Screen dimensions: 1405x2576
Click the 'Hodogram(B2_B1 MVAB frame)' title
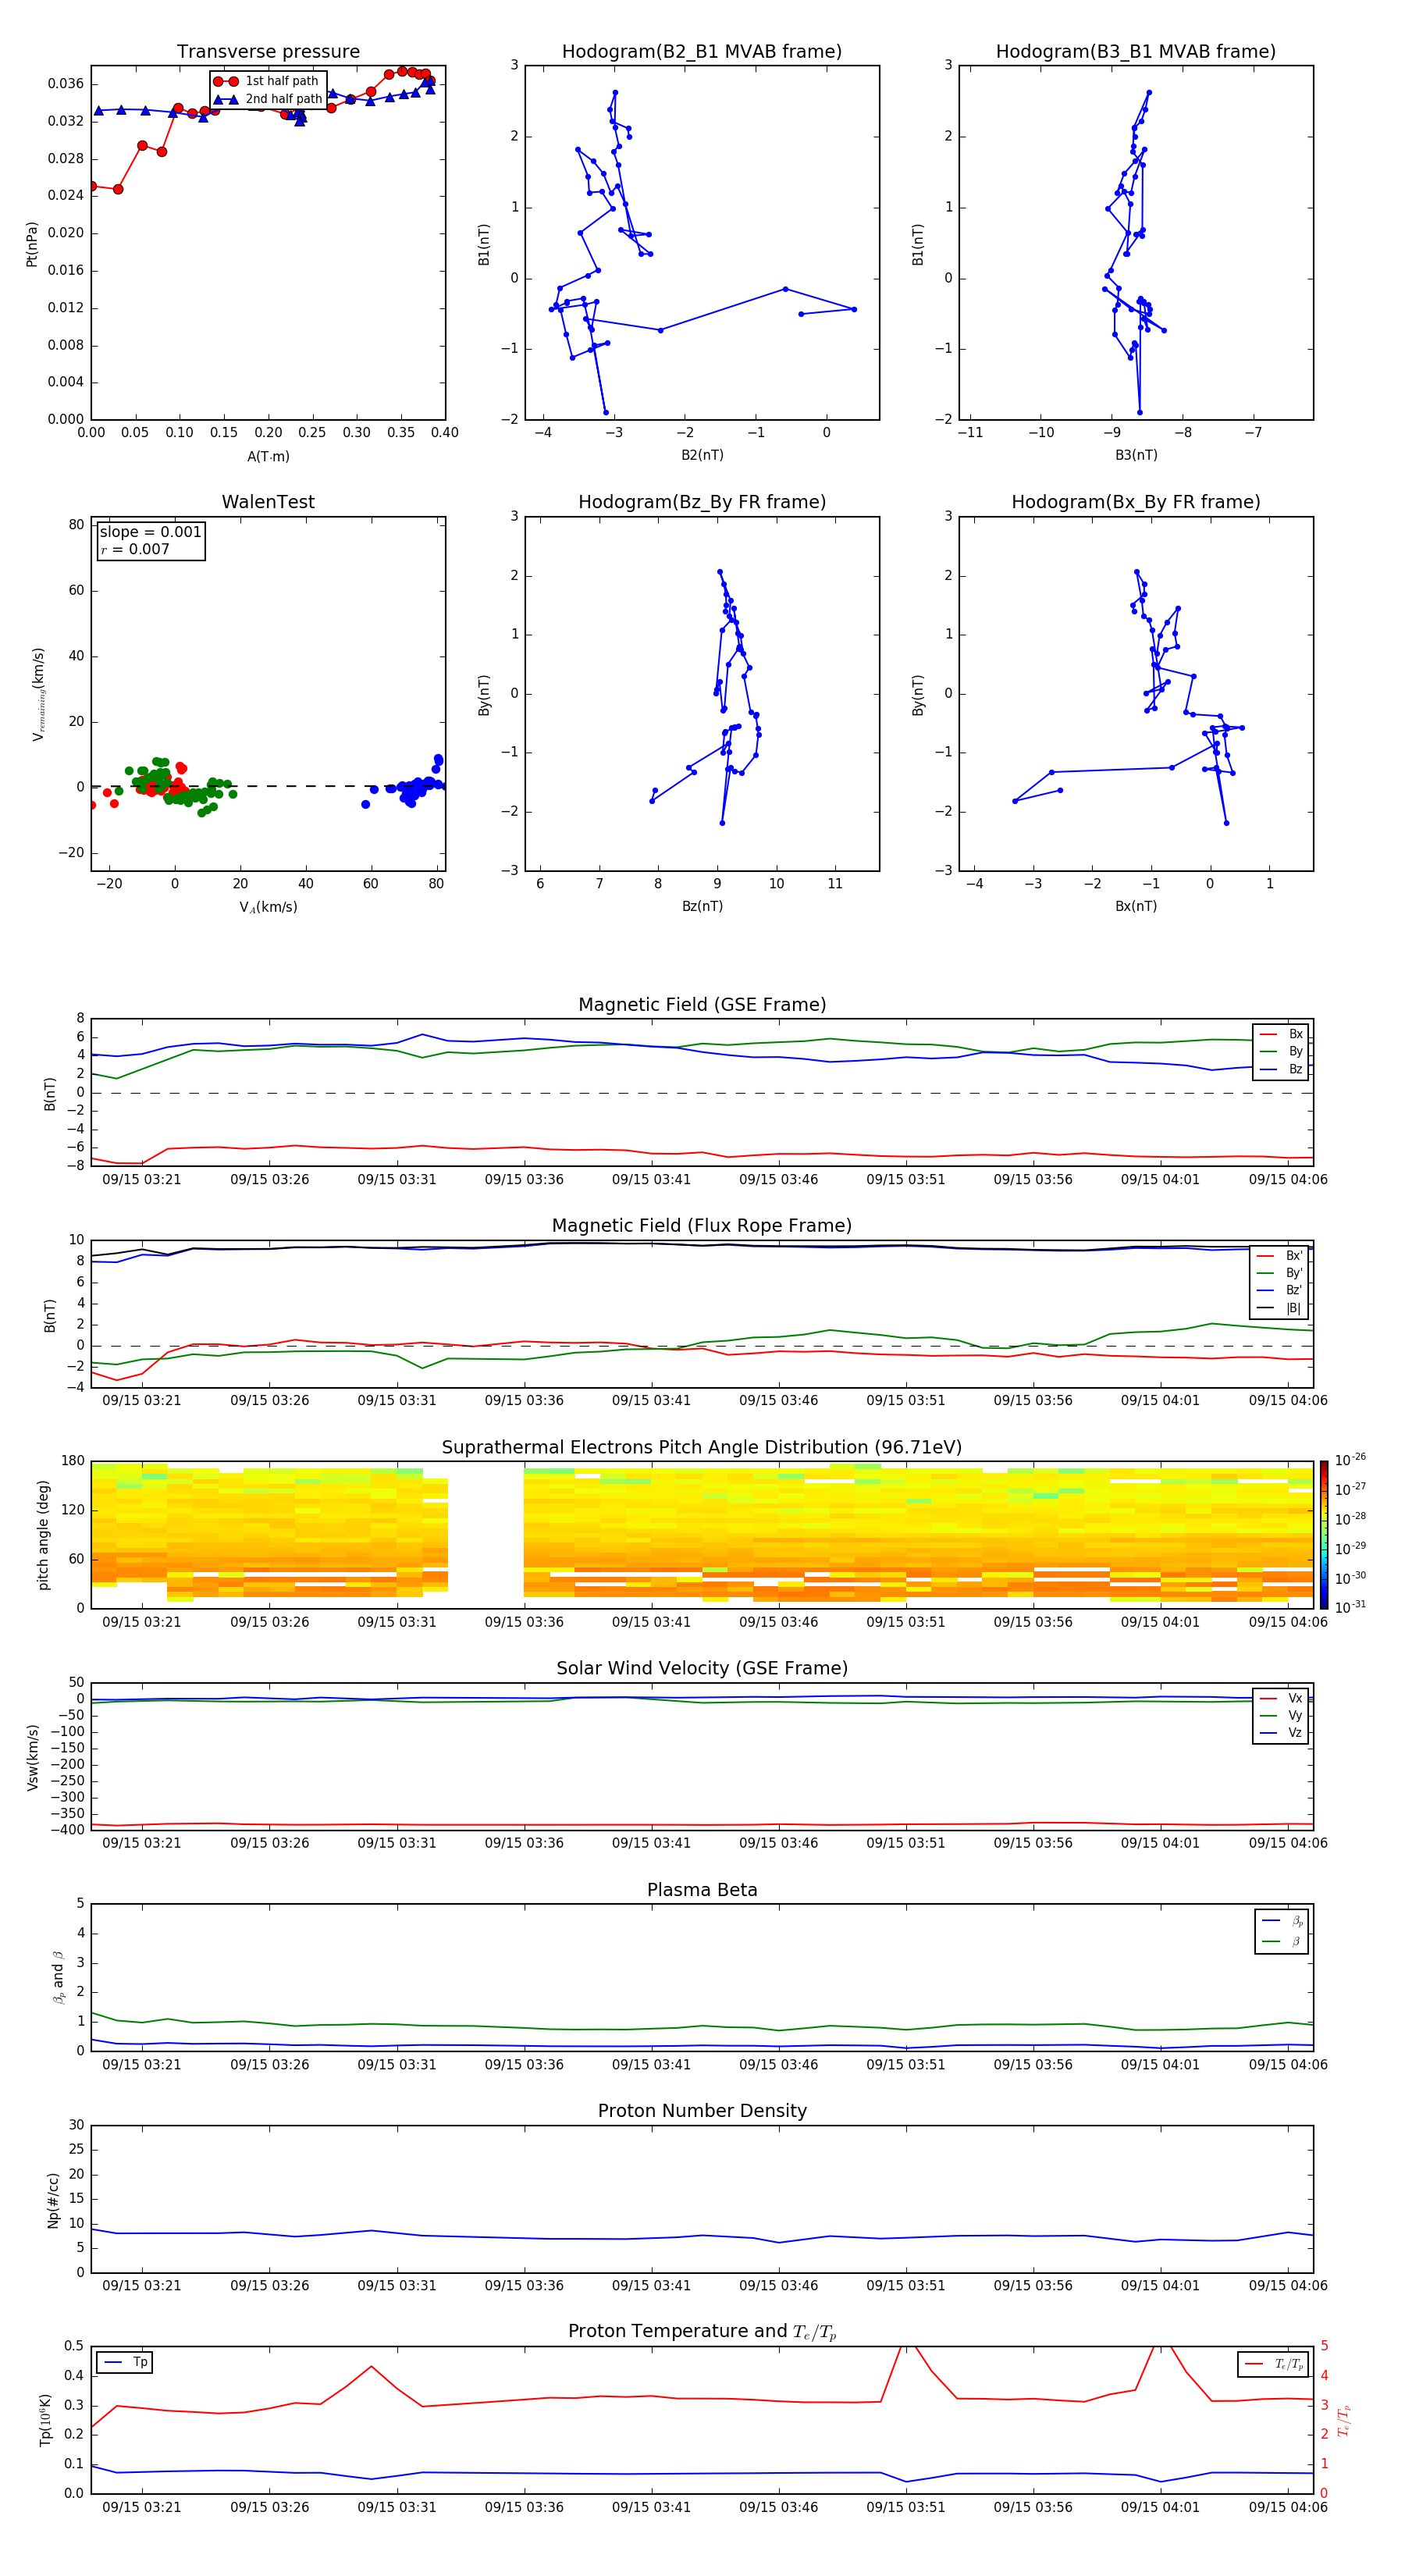tap(702, 52)
